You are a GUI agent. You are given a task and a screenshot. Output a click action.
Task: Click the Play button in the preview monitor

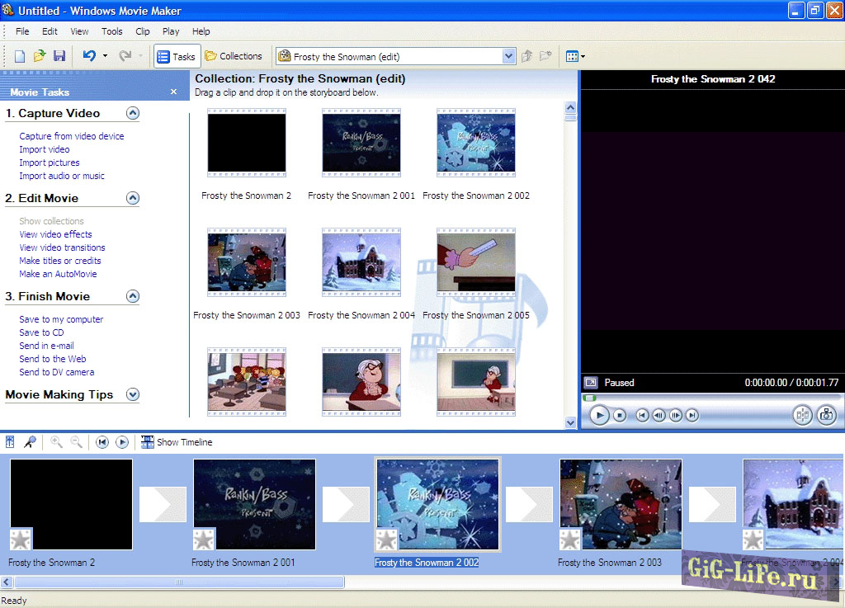[x=599, y=415]
